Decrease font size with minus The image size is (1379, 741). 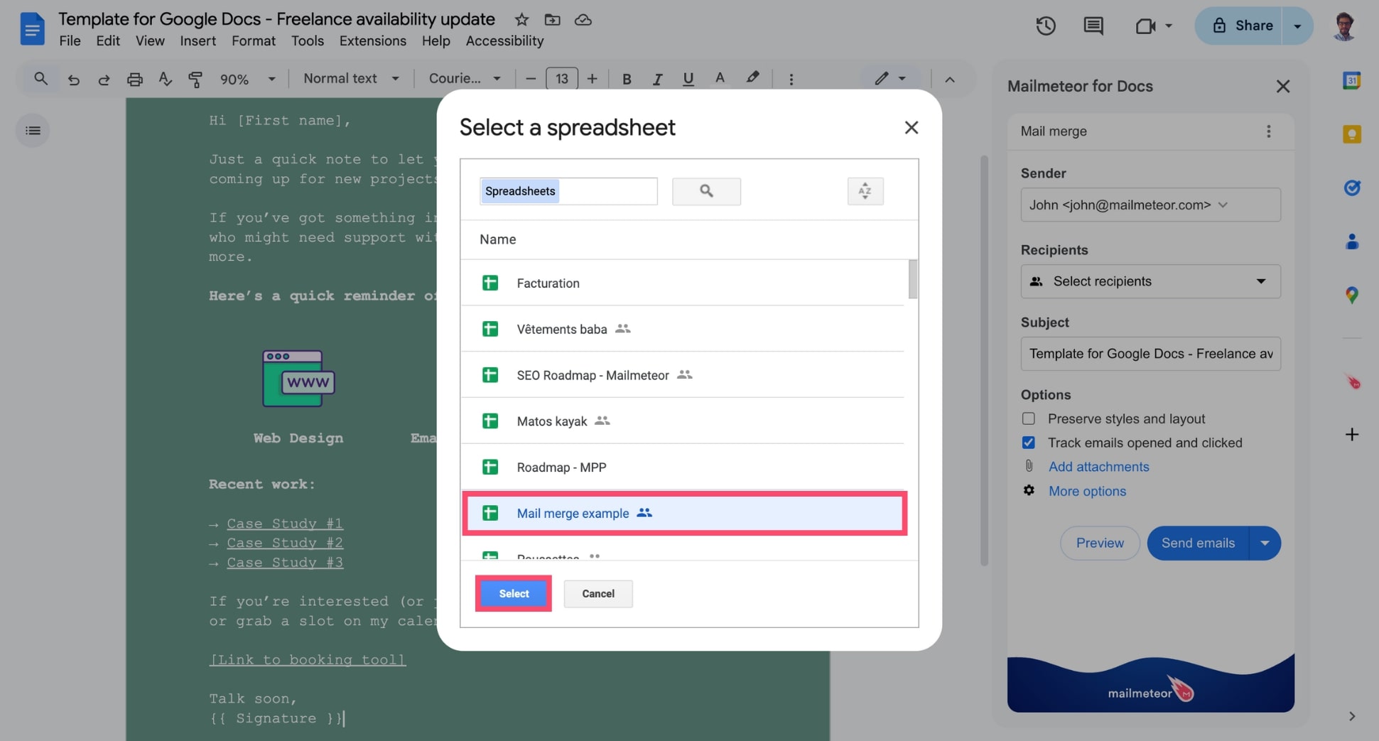click(531, 79)
